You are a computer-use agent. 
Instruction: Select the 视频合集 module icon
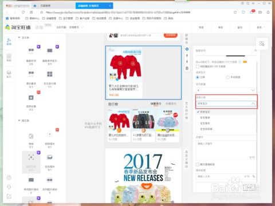click(31, 98)
